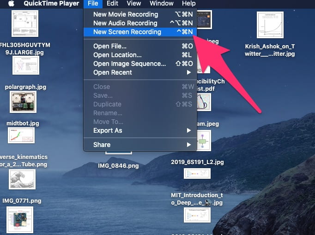Click the MIT_Introduction_to_Deep file name
The width and height of the screenshot is (315, 235).
pyautogui.click(x=197, y=199)
